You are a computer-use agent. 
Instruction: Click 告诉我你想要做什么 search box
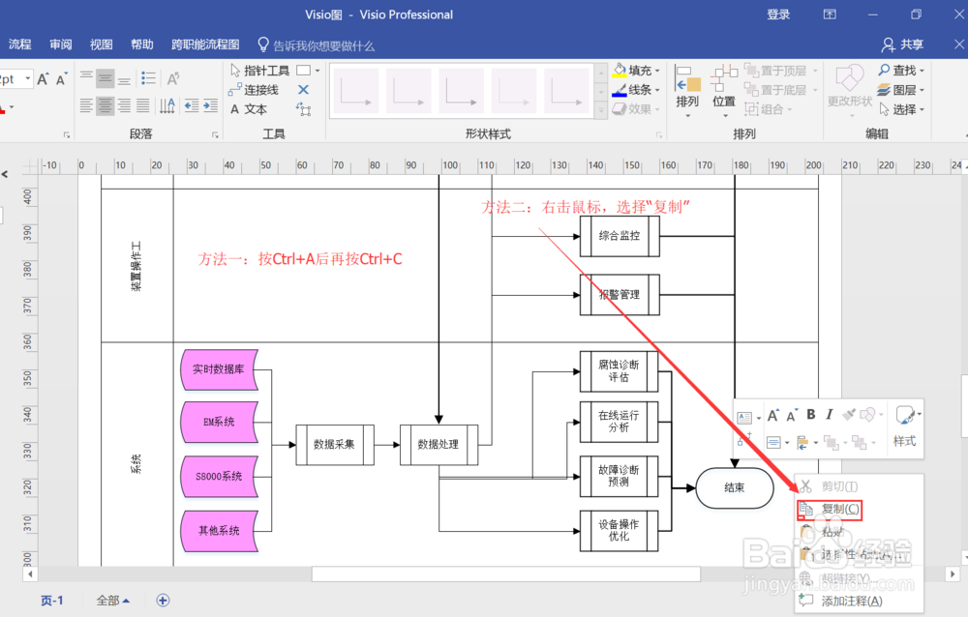coord(317,45)
